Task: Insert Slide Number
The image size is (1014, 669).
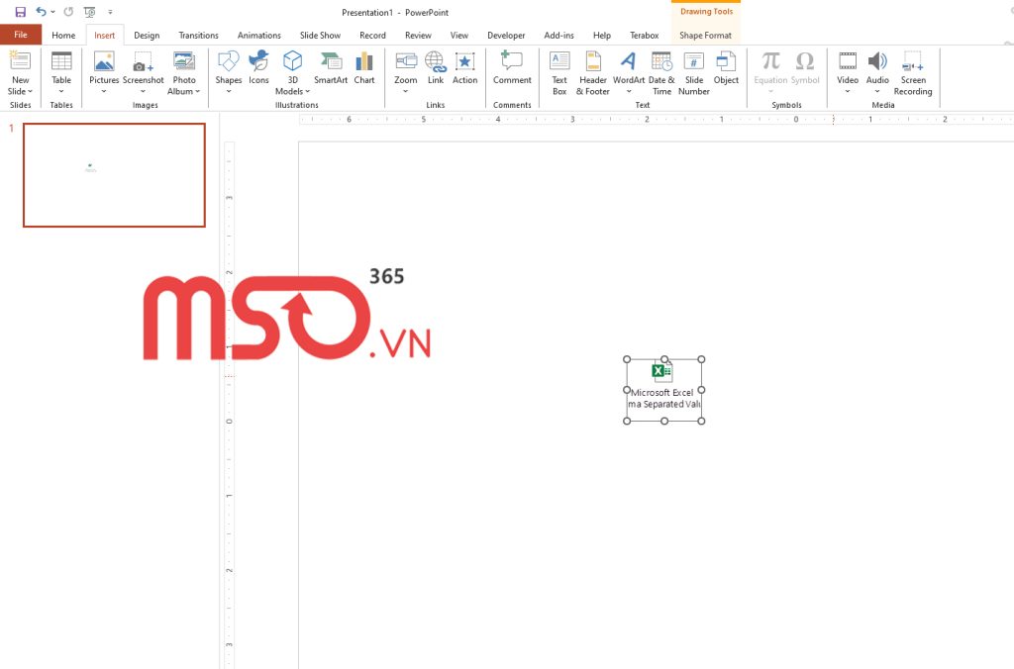Action: pyautogui.click(x=694, y=72)
